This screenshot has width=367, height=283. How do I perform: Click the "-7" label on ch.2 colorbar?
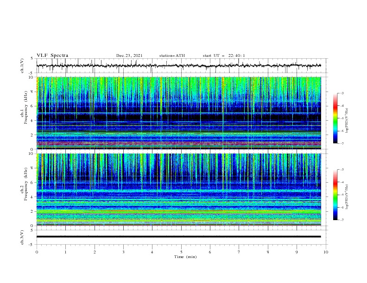coord(342,220)
